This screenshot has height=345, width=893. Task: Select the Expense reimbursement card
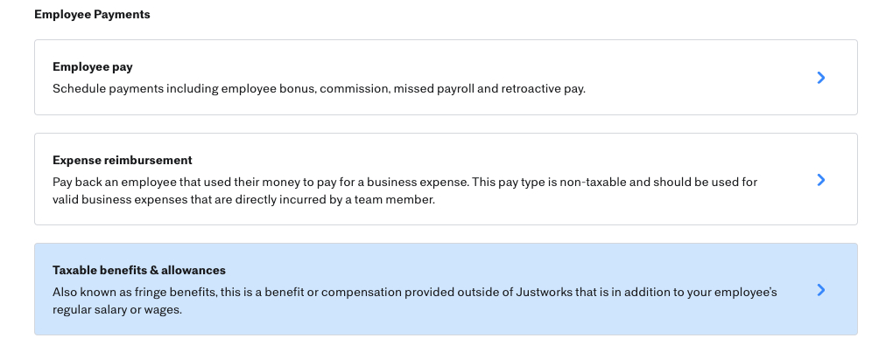click(x=446, y=179)
